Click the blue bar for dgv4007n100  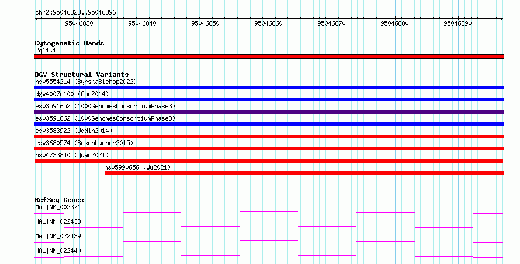pos(269,100)
